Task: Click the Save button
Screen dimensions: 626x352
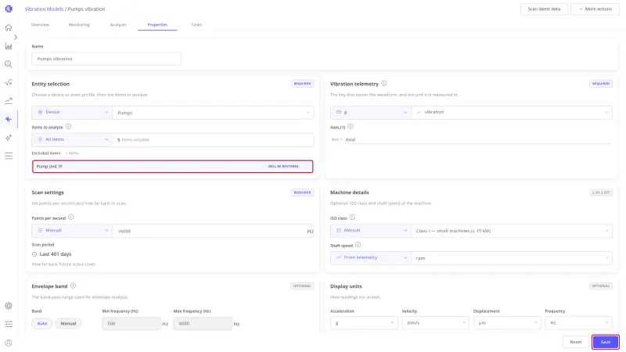Action: coord(606,342)
